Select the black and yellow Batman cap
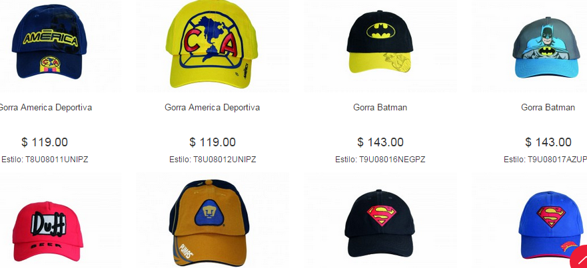The height and width of the screenshot is (268, 587). point(380,42)
